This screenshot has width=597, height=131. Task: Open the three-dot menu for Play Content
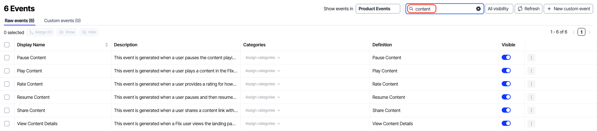coord(531,71)
